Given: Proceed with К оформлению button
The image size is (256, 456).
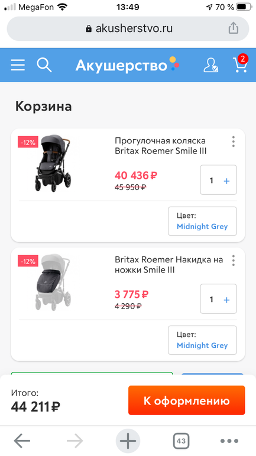Looking at the screenshot, I should (x=187, y=400).
